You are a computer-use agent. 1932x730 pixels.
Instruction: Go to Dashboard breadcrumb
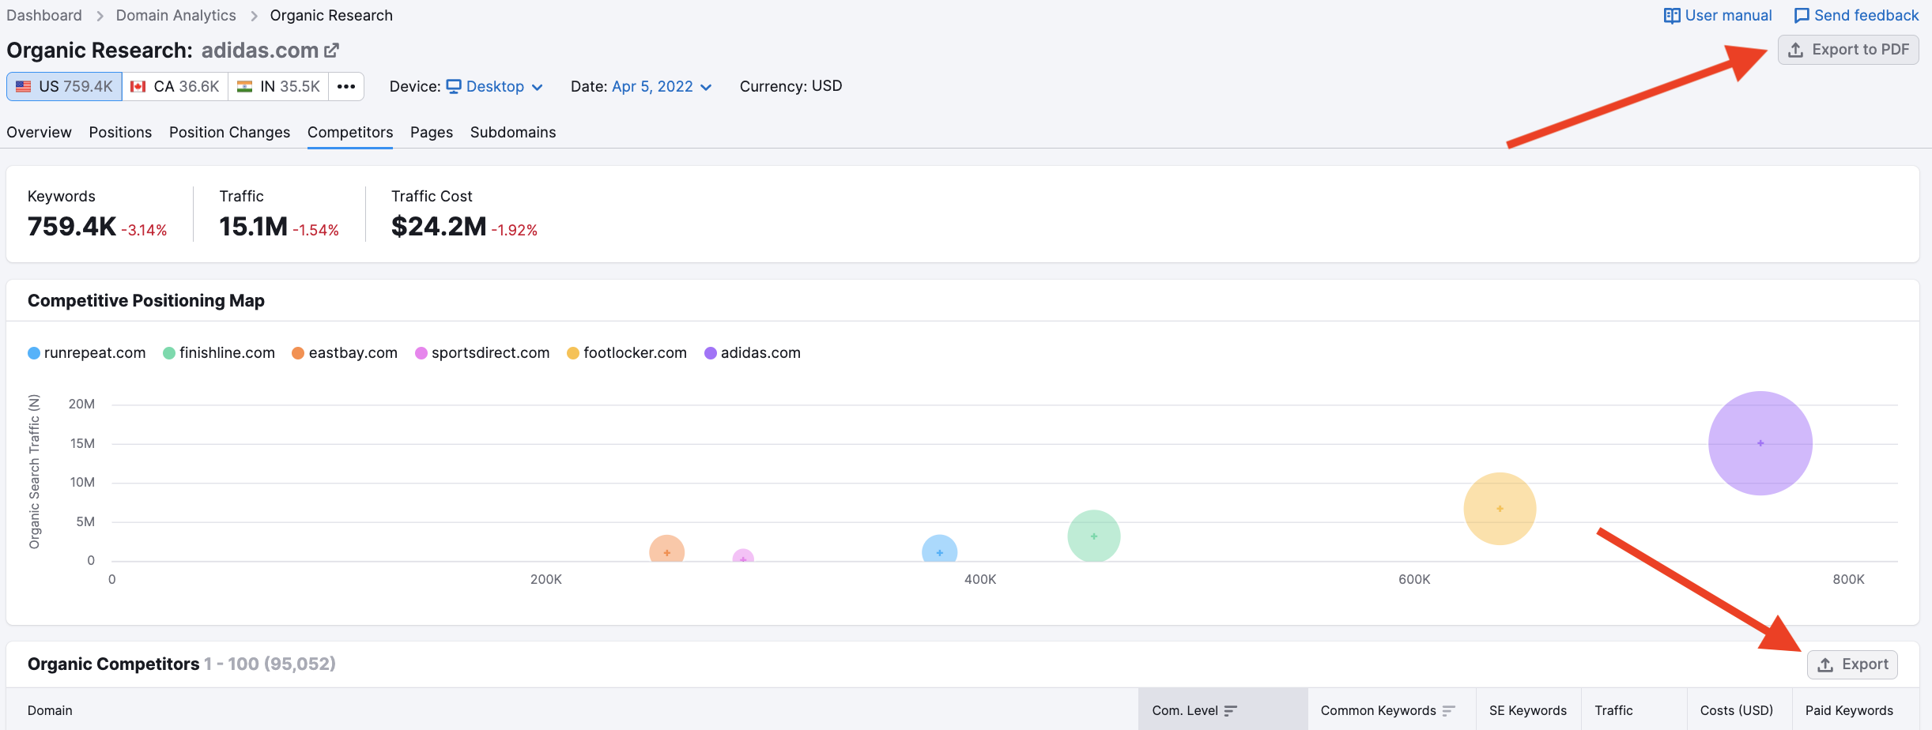pyautogui.click(x=44, y=15)
